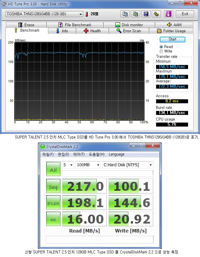Open the C:Hard Disk drive dropdown
Image resolution: width=200 pixels, height=257 pixels.
pos(128,165)
